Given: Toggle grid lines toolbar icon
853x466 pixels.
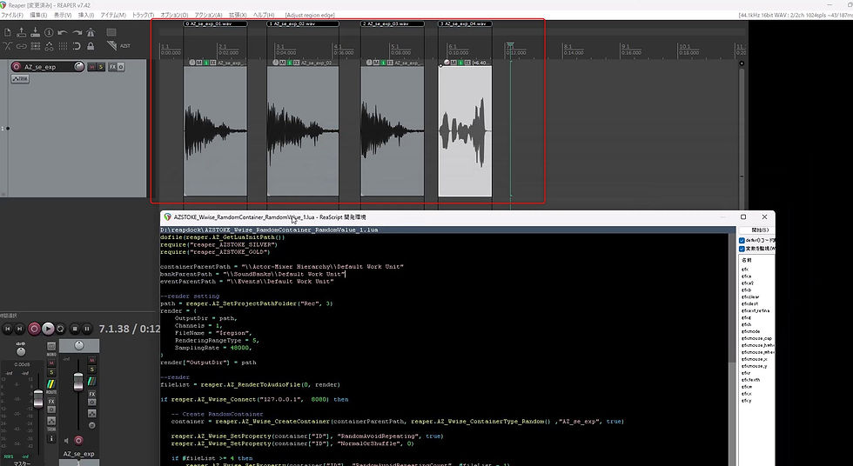Looking at the screenshot, I should click(63, 46).
